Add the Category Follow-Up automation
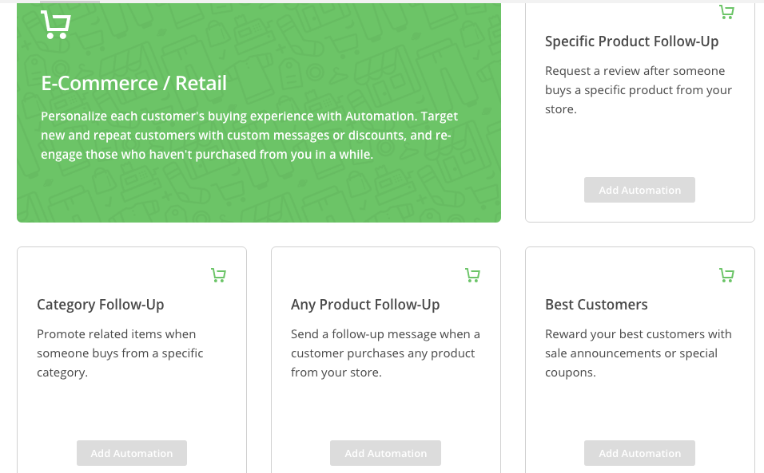The image size is (764, 473). 132,453
